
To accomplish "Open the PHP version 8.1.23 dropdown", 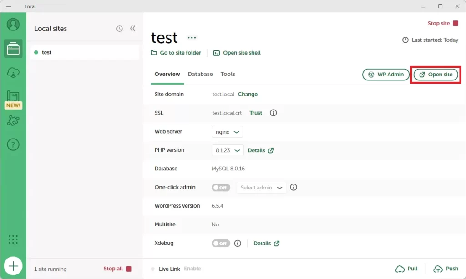I will (x=228, y=150).
